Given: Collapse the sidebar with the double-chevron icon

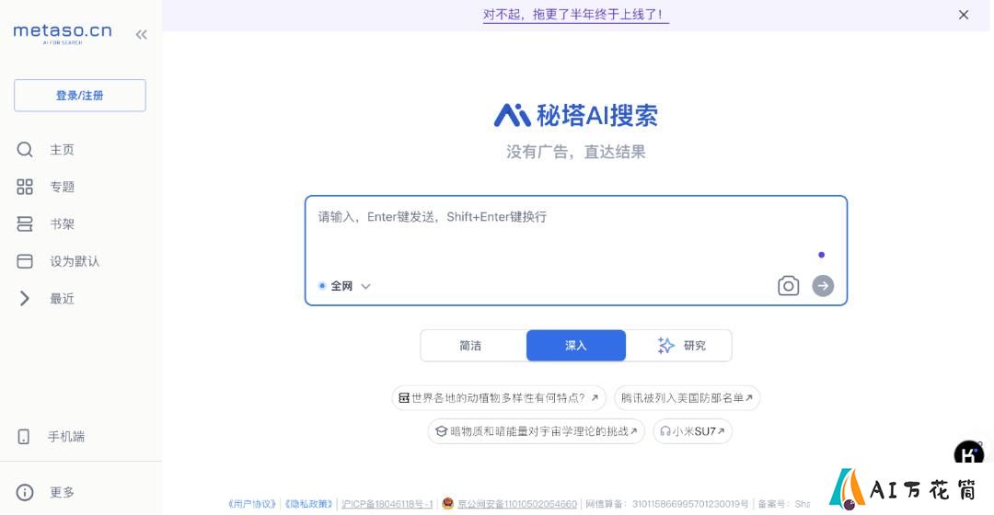Looking at the screenshot, I should pos(141,34).
